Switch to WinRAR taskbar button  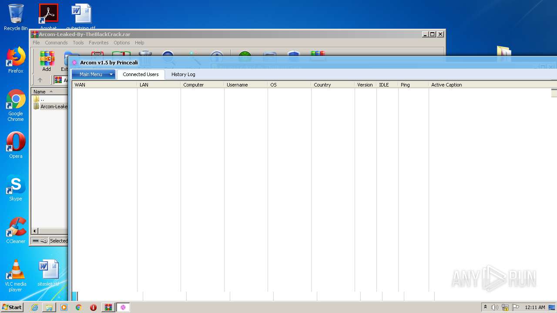tap(108, 307)
